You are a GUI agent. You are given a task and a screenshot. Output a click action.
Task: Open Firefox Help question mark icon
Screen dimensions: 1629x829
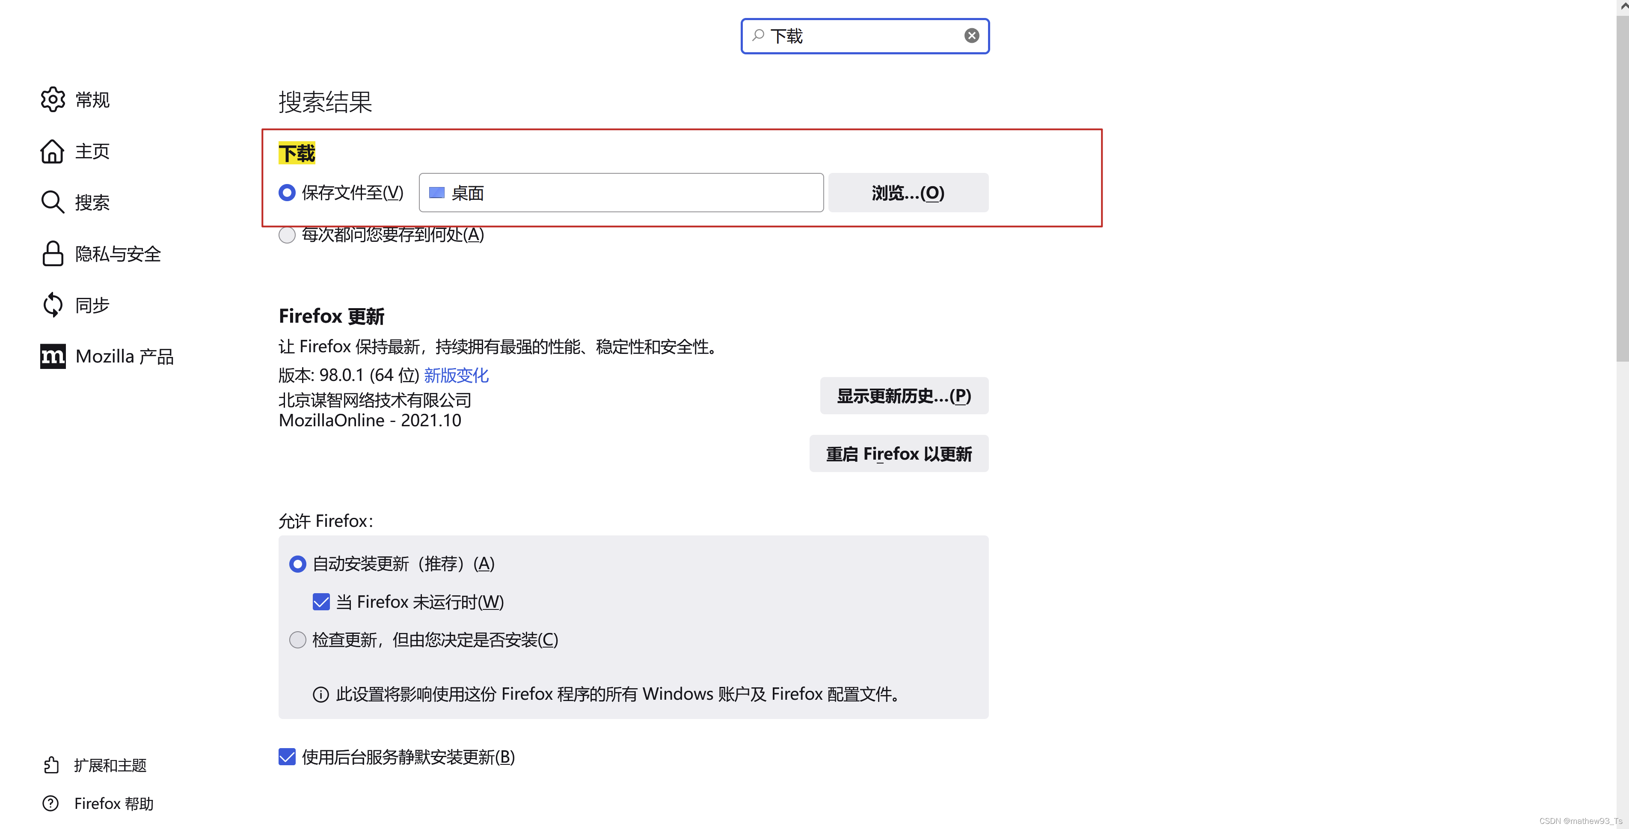tap(50, 803)
